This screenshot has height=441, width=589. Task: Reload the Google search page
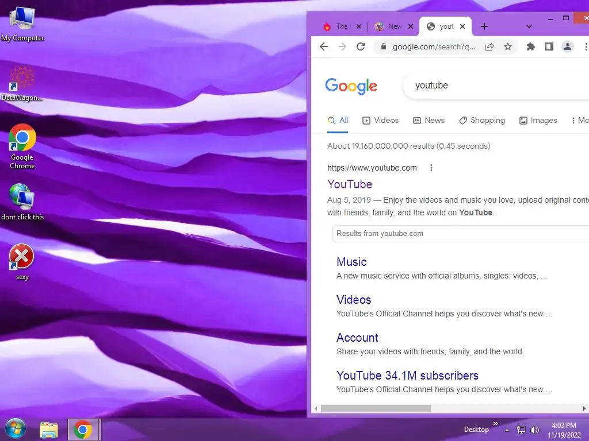pos(361,47)
